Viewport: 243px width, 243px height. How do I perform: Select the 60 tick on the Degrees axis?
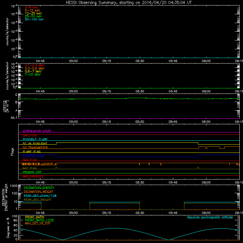(15, 225)
